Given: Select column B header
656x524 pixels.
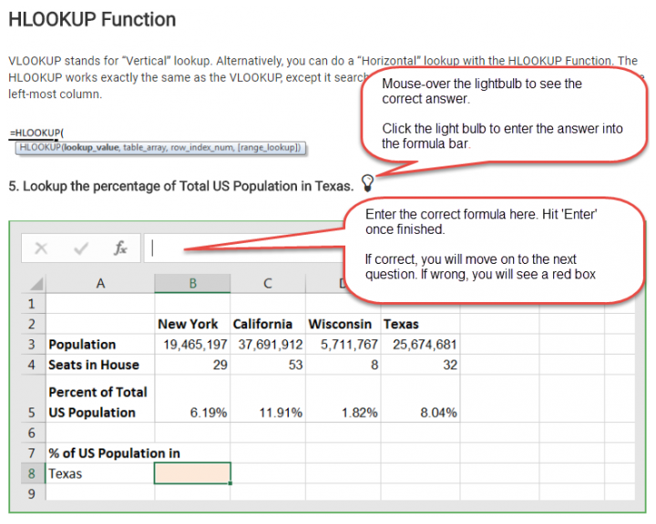Looking at the screenshot, I should [x=192, y=283].
